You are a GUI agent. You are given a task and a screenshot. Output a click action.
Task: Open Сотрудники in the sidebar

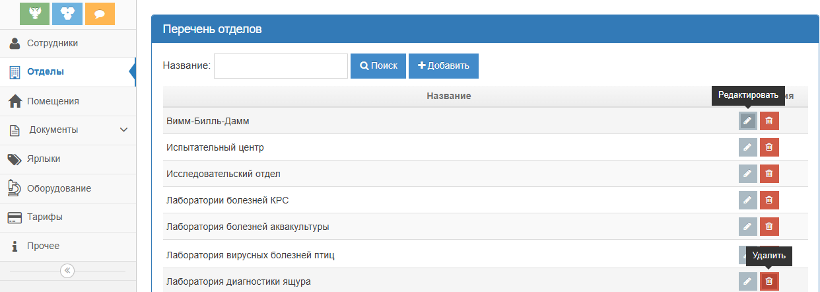pyautogui.click(x=53, y=44)
